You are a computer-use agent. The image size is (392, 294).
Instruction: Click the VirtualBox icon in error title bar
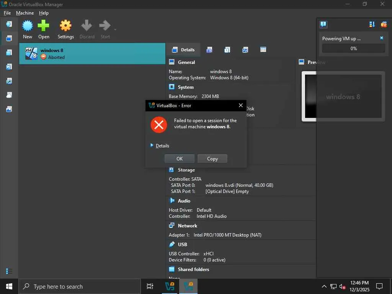152,106
